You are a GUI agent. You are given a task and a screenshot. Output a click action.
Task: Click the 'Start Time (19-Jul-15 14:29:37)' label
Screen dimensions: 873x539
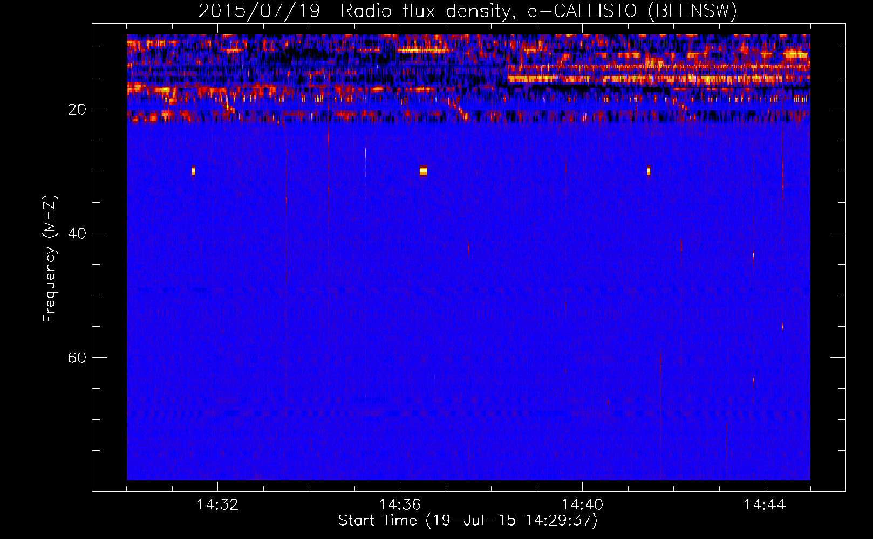(468, 521)
